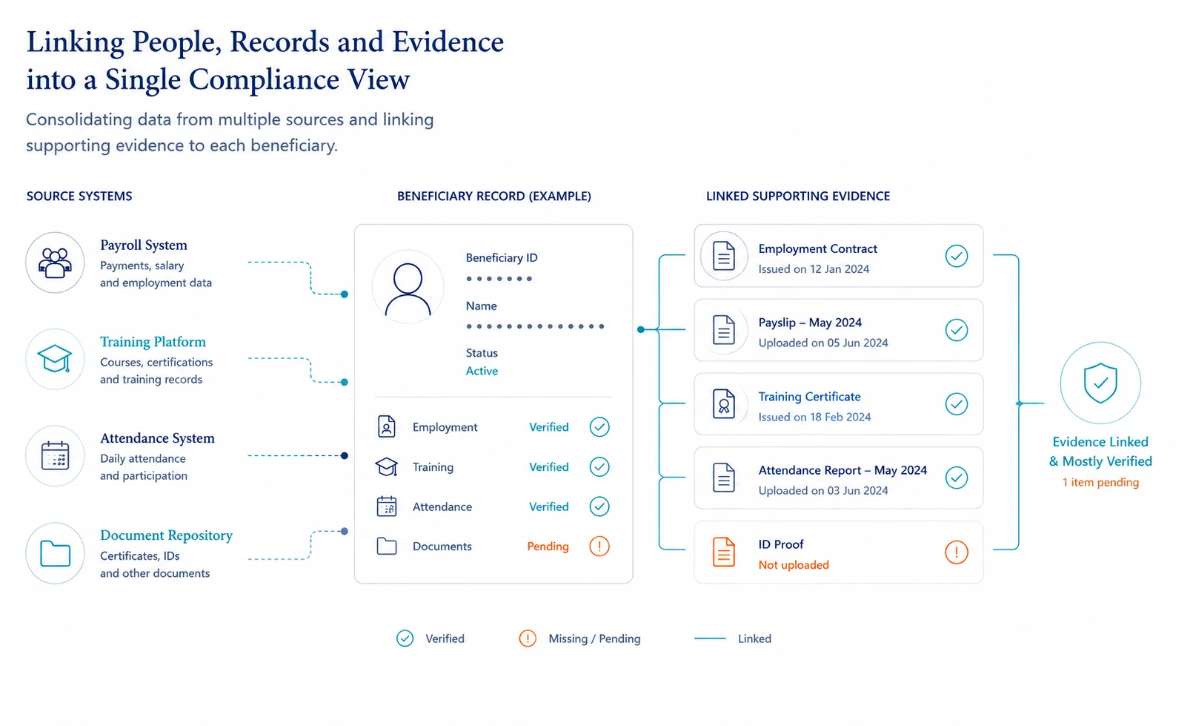Click 'Daily attendance and participation' description

pyautogui.click(x=144, y=467)
